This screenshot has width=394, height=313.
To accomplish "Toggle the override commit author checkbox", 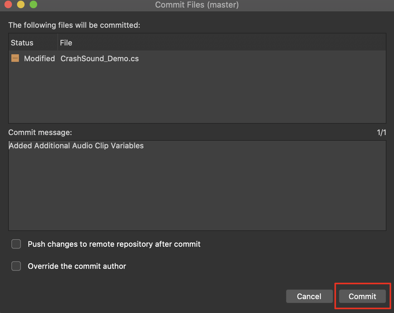I will (16, 266).
